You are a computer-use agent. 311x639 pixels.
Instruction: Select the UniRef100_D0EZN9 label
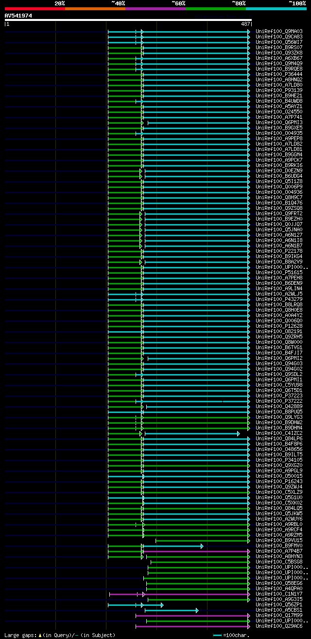pos(279,170)
